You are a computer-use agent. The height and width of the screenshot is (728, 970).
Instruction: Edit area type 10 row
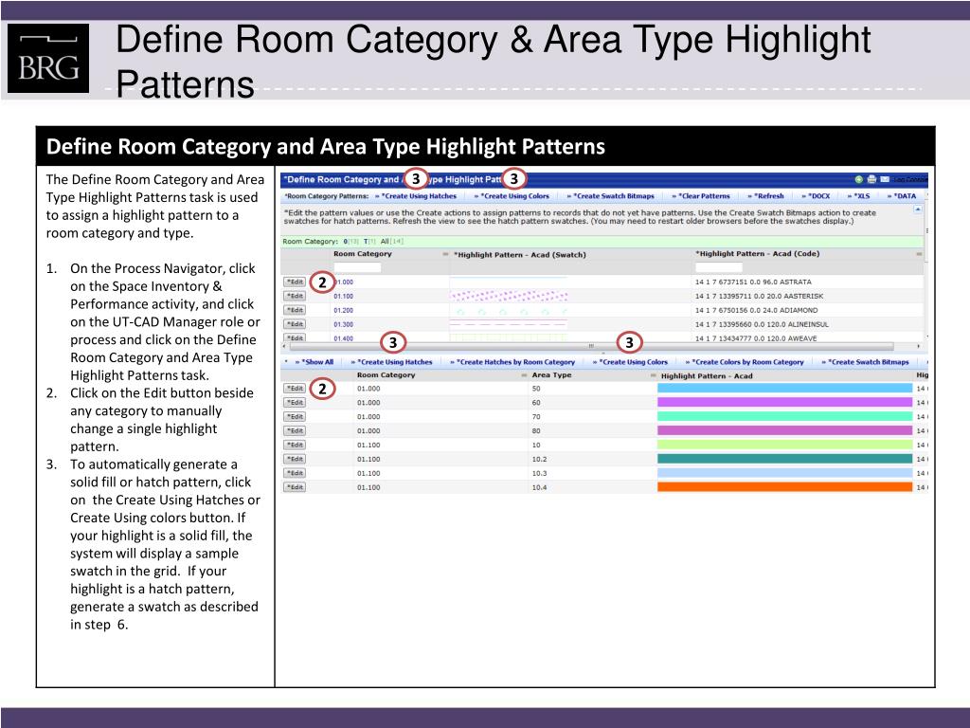pyautogui.click(x=295, y=445)
